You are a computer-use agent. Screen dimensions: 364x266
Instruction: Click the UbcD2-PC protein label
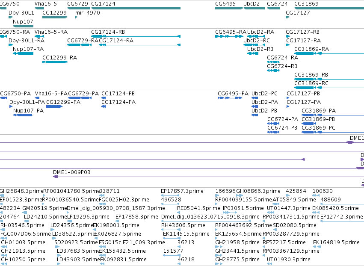[264, 94]
